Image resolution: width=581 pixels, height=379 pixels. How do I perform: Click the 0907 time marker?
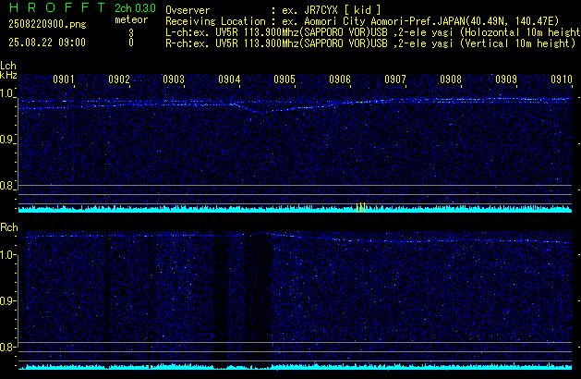tap(395, 79)
